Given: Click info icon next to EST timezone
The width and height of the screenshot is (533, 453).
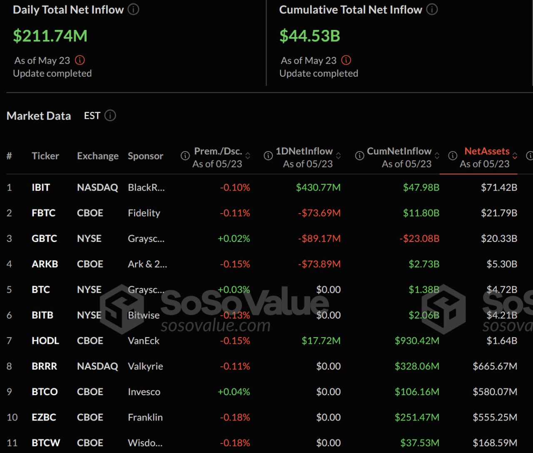Looking at the screenshot, I should [110, 115].
